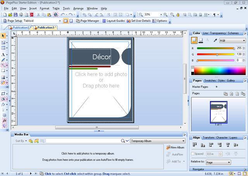Click Set User Details
The width and height of the screenshot is (248, 176).
tap(139, 21)
